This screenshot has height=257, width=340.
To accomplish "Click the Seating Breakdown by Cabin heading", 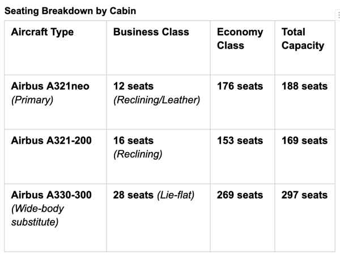I will [70, 11].
